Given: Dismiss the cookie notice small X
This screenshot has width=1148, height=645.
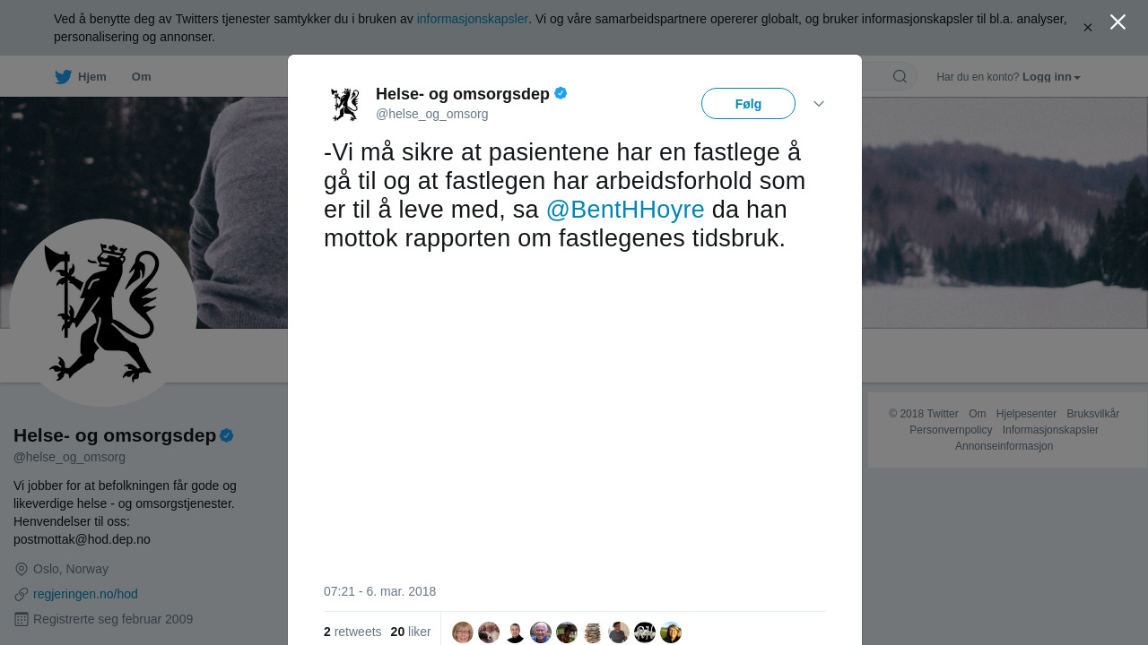Looking at the screenshot, I should click(x=1088, y=28).
